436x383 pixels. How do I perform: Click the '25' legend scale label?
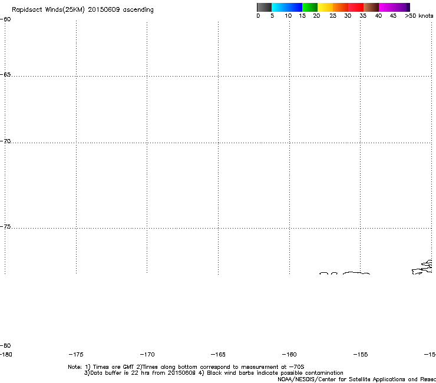(x=333, y=16)
